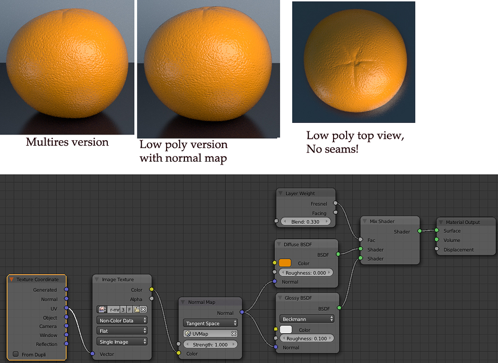Unlink the image with the X icon
Viewport: 498px width, 363px height.
tap(143, 309)
